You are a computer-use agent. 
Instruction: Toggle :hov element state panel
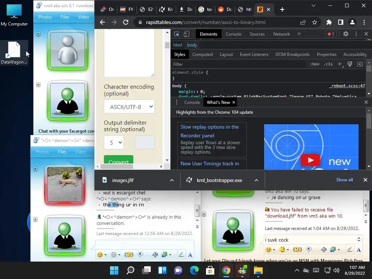tap(315, 64)
